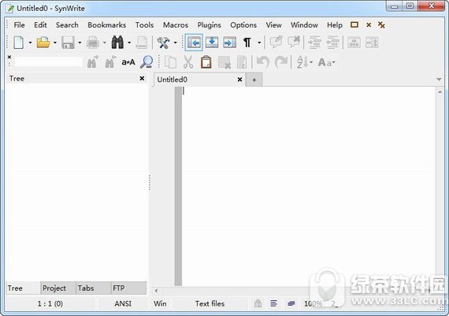Click the unindent lines icon
Screen dimensions: 449x316
click(x=332, y=43)
